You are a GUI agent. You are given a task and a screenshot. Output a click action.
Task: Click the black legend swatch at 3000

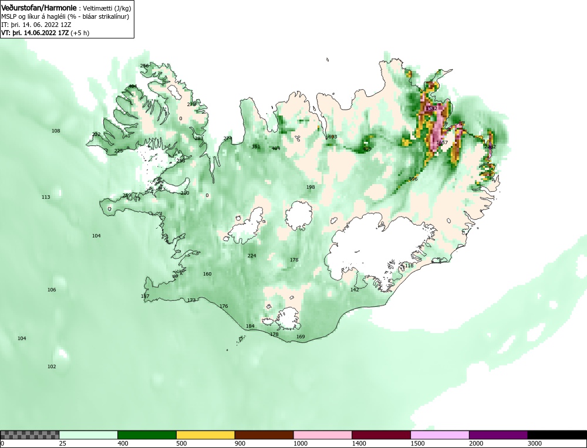pyautogui.click(x=557, y=435)
